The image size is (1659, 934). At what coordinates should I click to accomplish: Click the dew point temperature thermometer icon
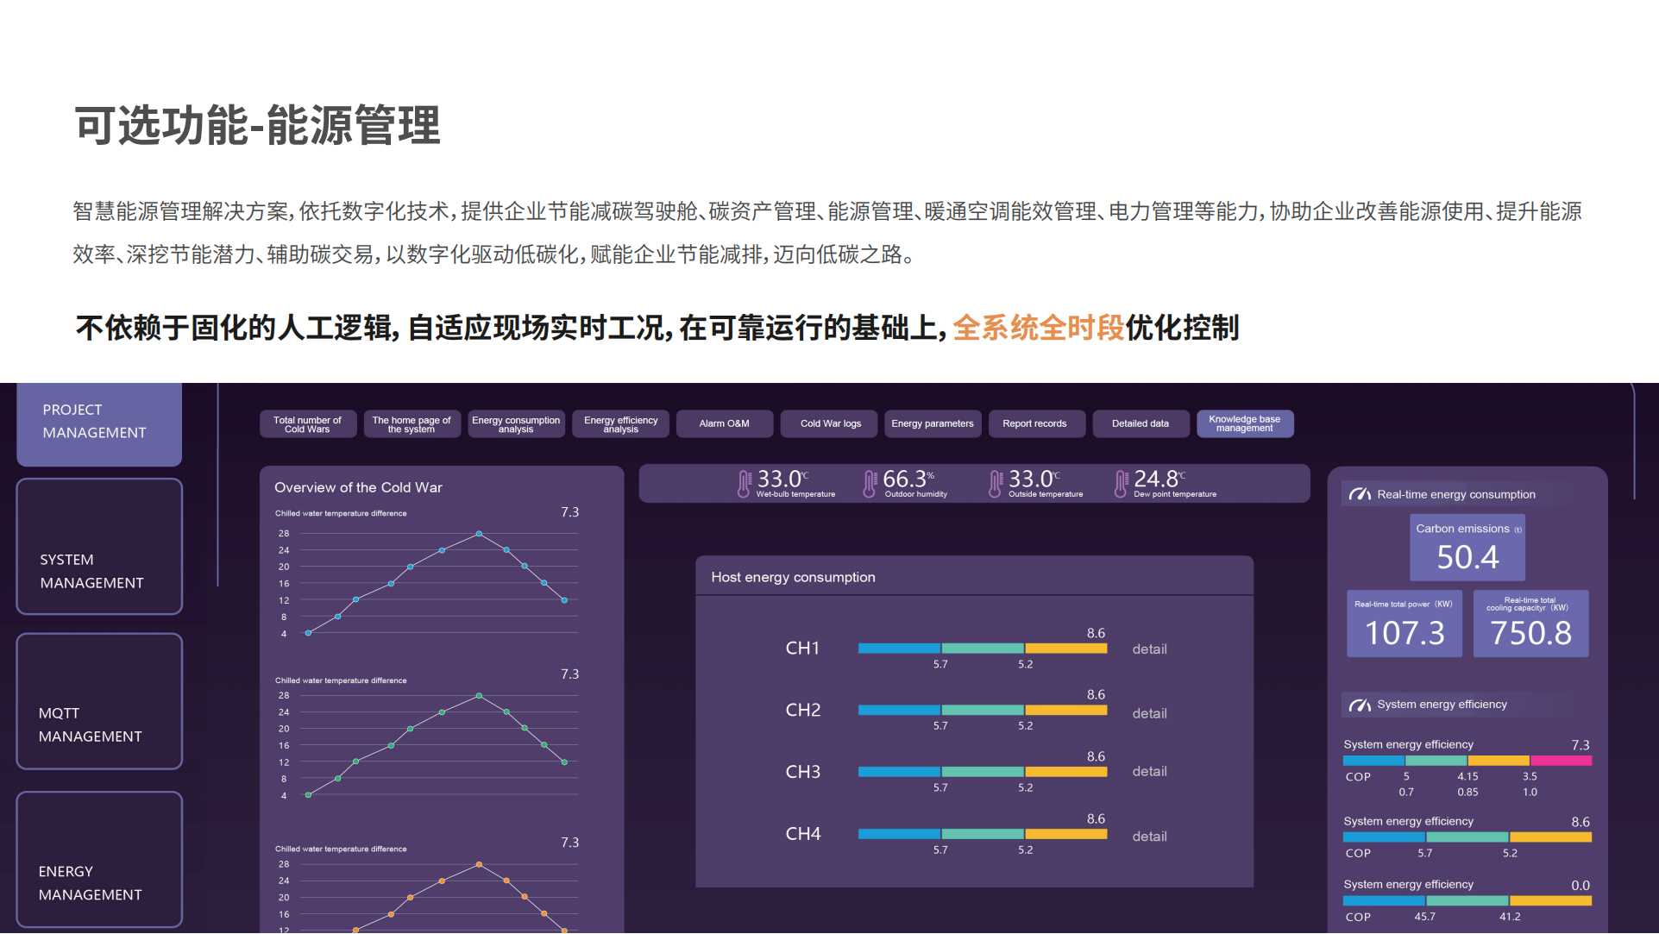pos(1121,484)
